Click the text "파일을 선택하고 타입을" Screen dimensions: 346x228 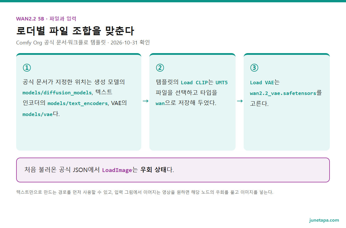point(187,93)
